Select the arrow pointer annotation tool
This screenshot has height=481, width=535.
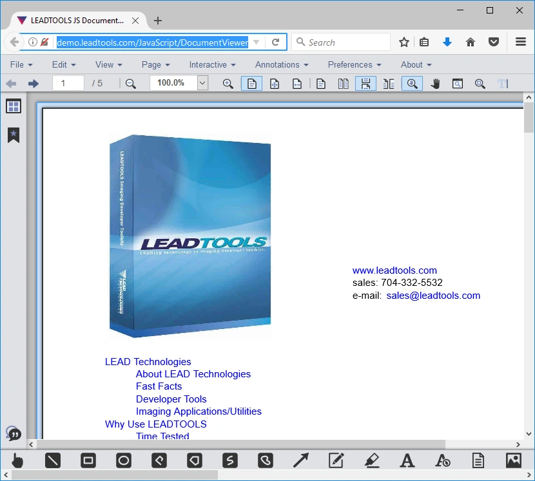click(x=301, y=460)
